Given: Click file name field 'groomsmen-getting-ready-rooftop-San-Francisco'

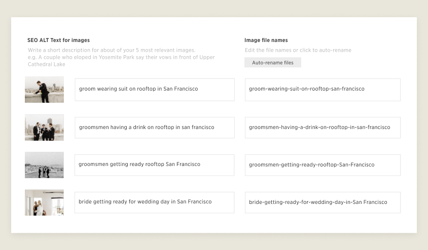Looking at the screenshot, I should pos(323,165).
